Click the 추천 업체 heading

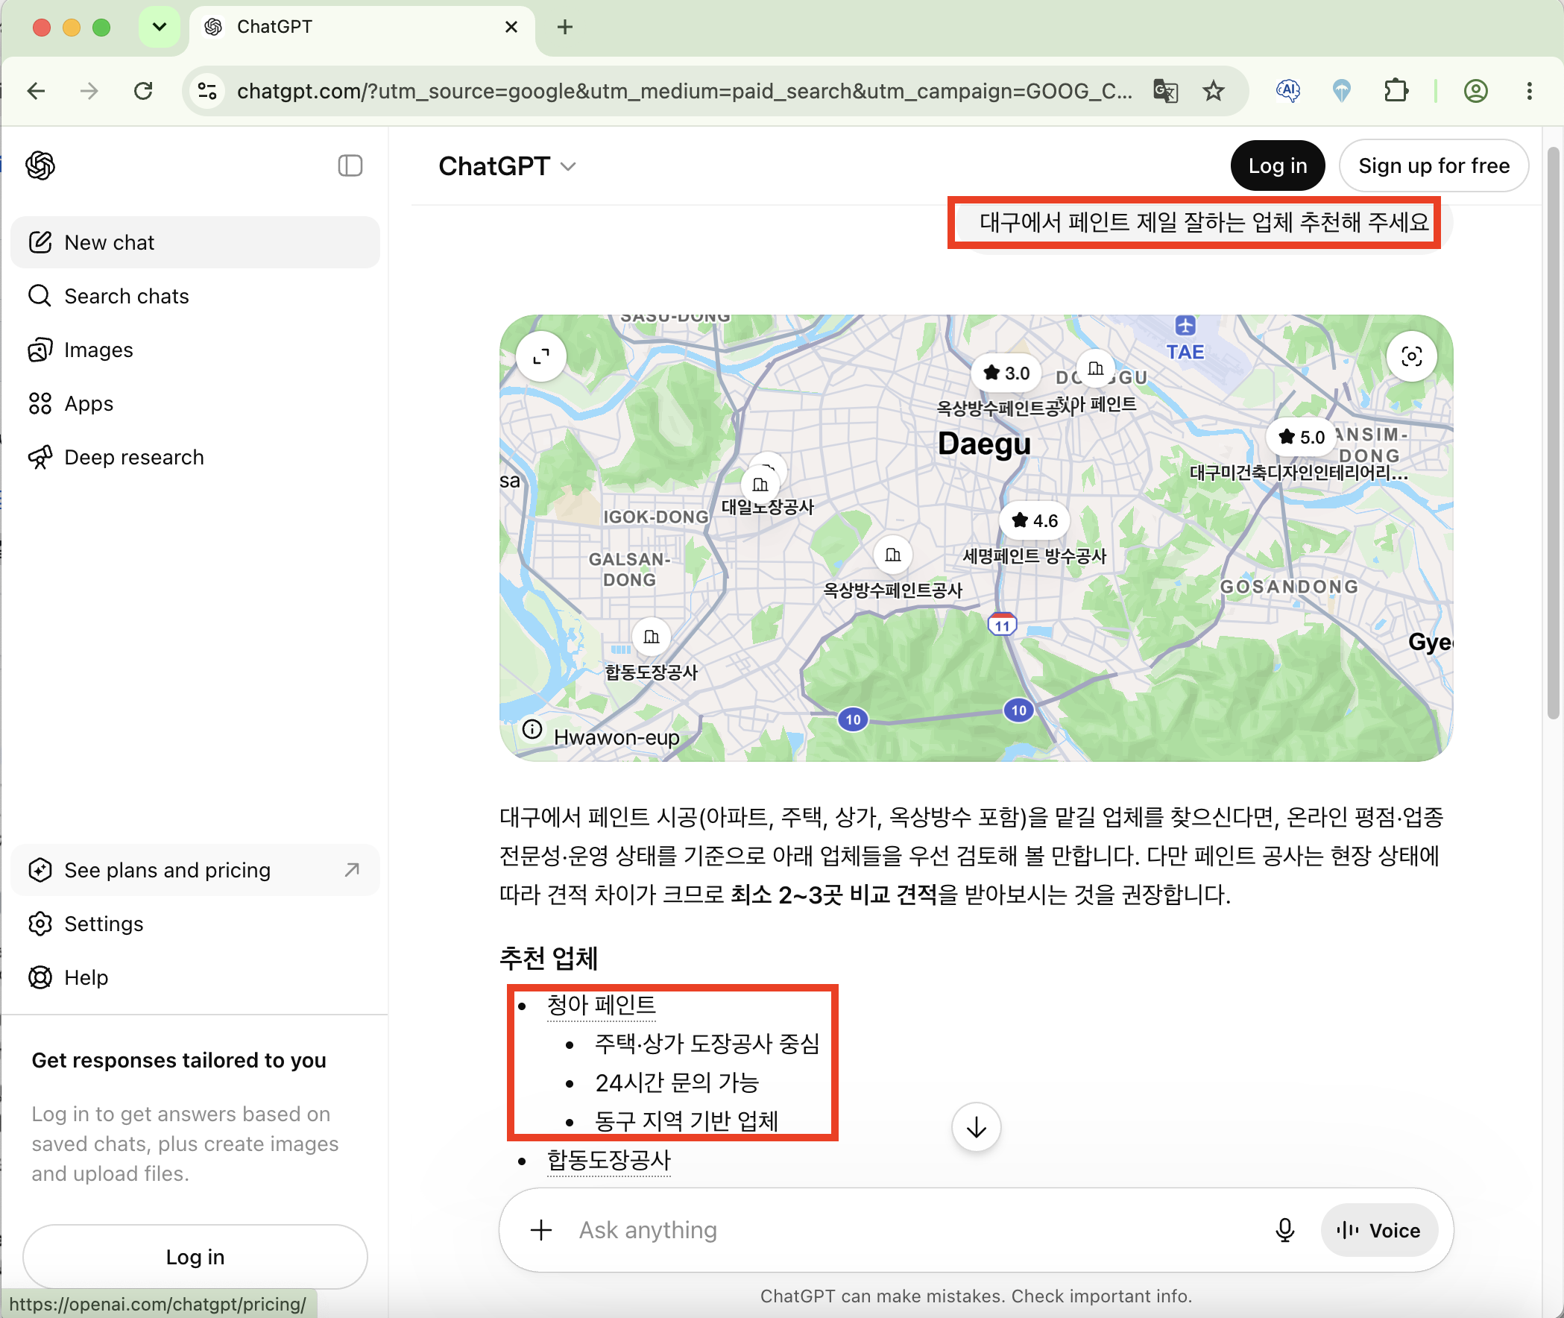tap(549, 958)
